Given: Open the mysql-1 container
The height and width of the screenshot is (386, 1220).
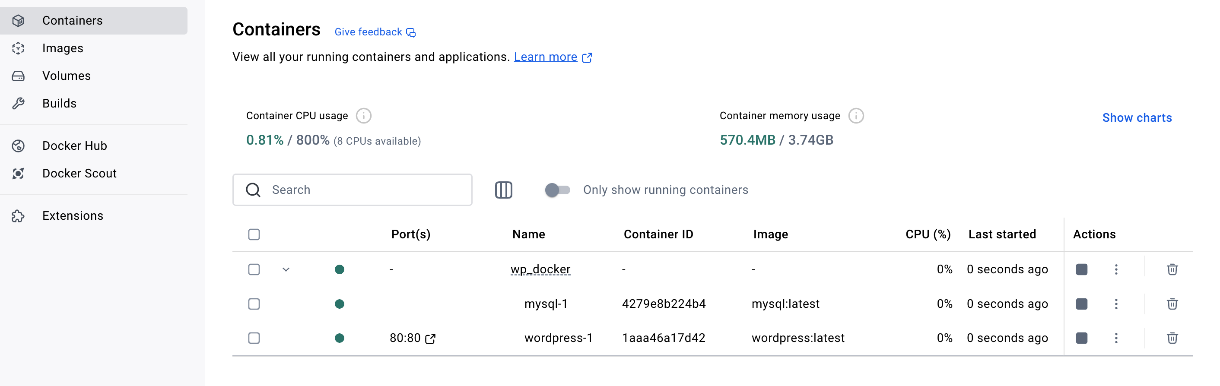Looking at the screenshot, I should 546,304.
